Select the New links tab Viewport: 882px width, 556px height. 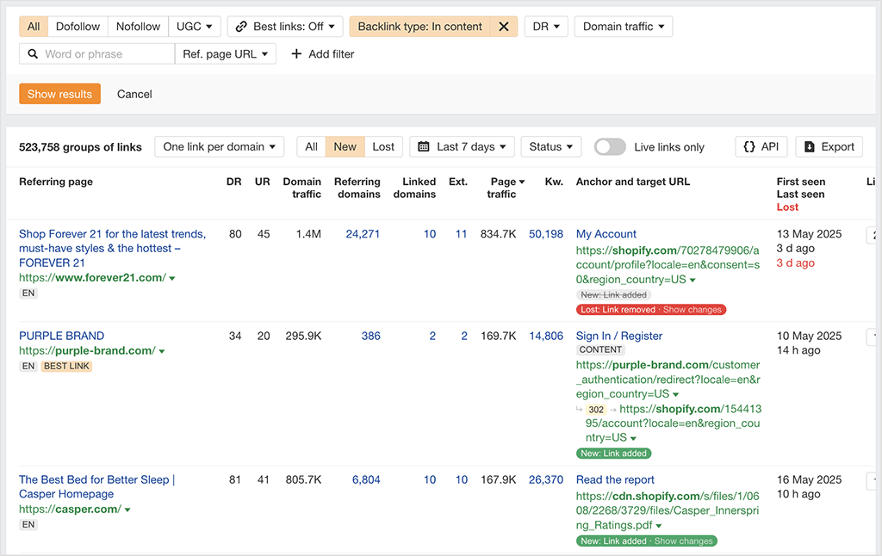pos(345,146)
